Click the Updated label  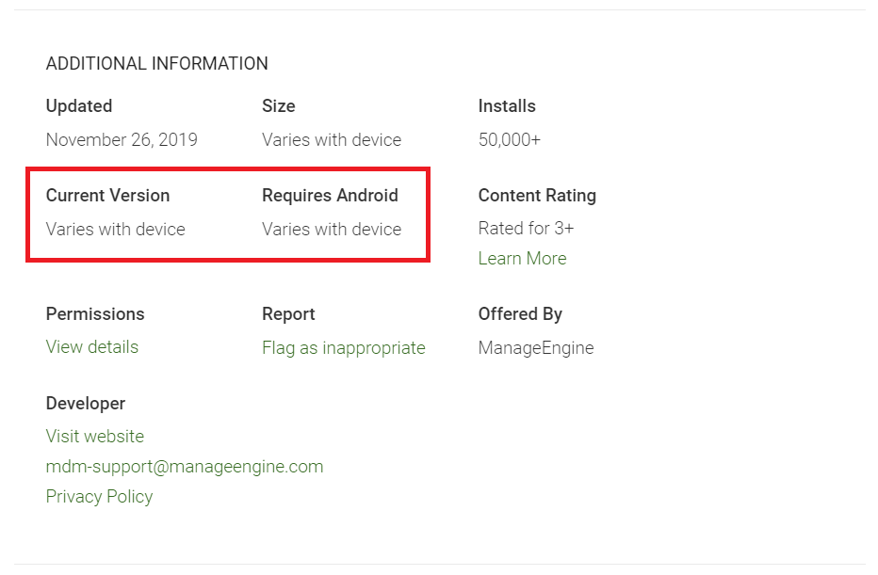[79, 106]
